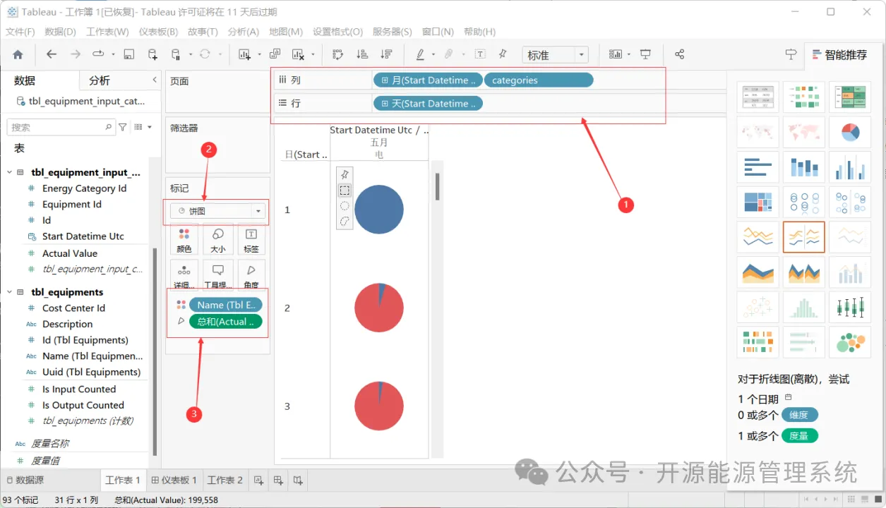Image resolution: width=886 pixels, height=508 pixels.
Task: Click the categories pill on columns shelf
Action: tap(539, 80)
